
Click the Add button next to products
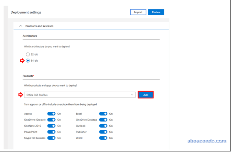coord(146,95)
